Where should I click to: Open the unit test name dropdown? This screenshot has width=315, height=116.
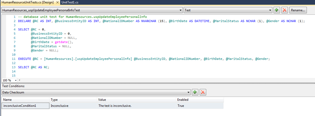[180, 10]
